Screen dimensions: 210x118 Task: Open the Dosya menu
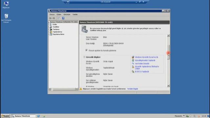(52, 14)
